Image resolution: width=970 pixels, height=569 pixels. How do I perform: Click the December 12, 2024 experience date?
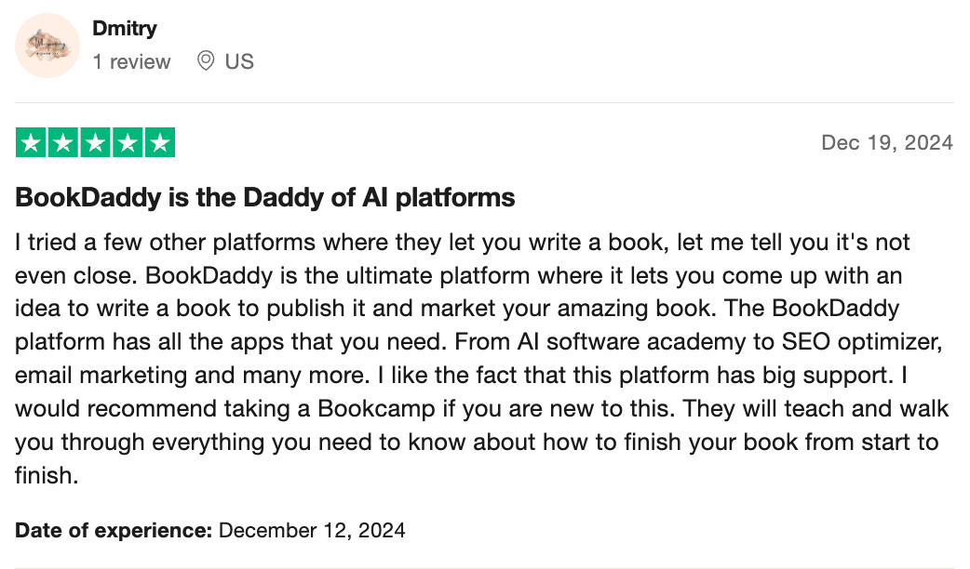point(312,531)
